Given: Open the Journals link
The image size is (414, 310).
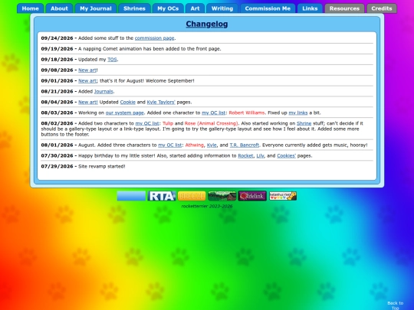Looking at the screenshot, I should (x=103, y=92).
